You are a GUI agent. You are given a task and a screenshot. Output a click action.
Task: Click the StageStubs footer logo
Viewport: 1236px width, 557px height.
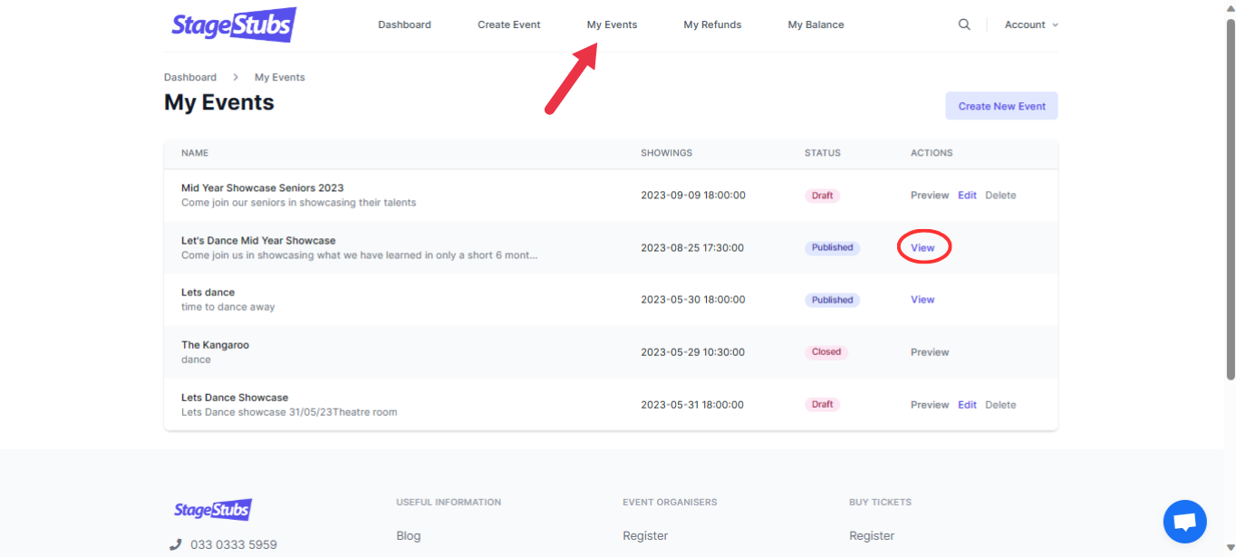[212, 510]
